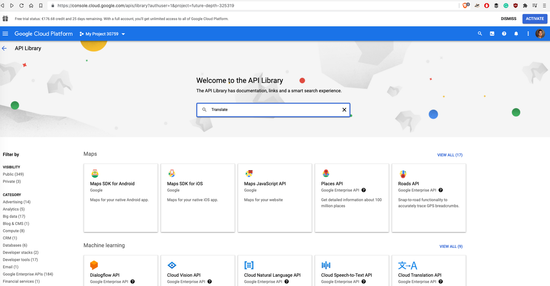Open the notifications bell
The width and height of the screenshot is (550, 286).
coord(516,34)
